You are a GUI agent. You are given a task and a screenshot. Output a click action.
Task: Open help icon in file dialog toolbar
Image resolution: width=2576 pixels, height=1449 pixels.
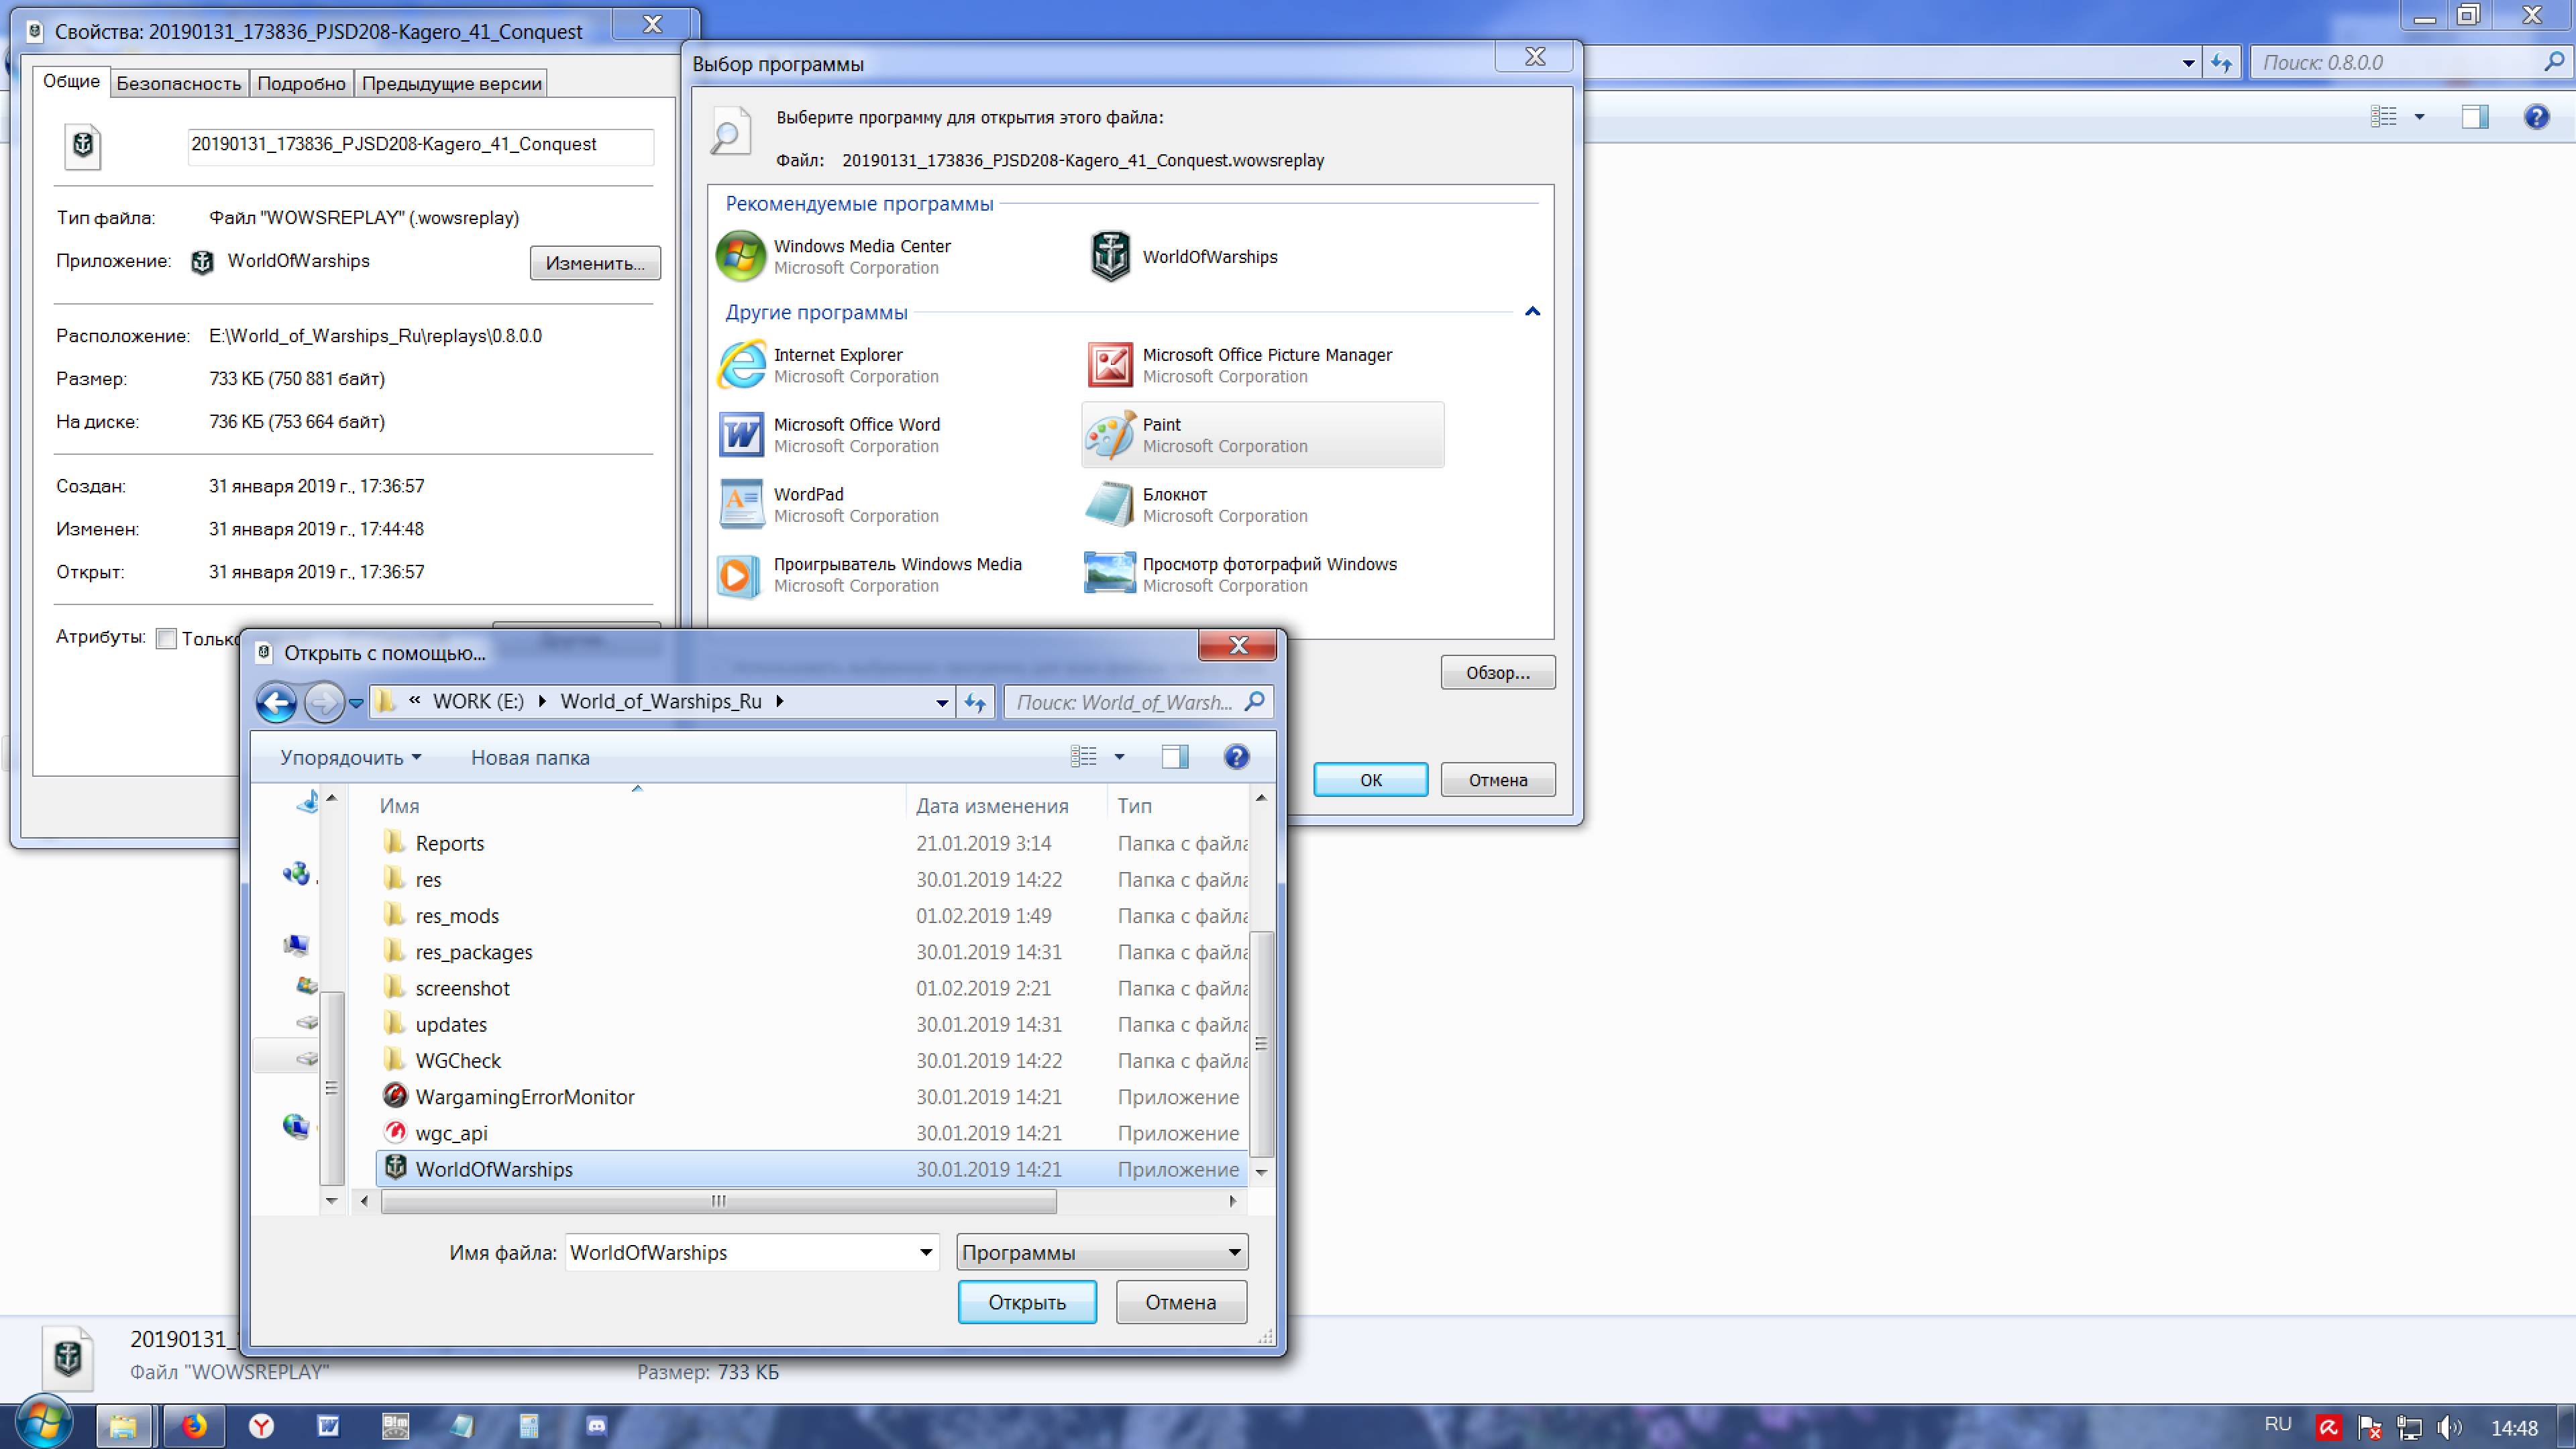click(x=1236, y=757)
